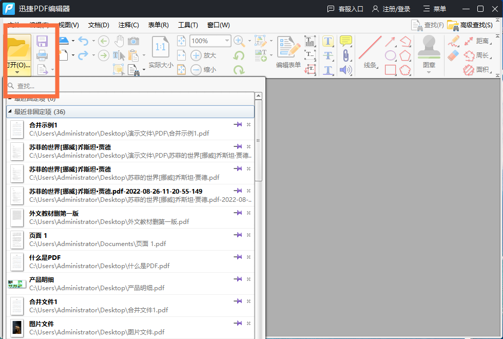Screen dimensions: 503x339
Task: Select the Select Comments tool
Action: [x=119, y=69]
